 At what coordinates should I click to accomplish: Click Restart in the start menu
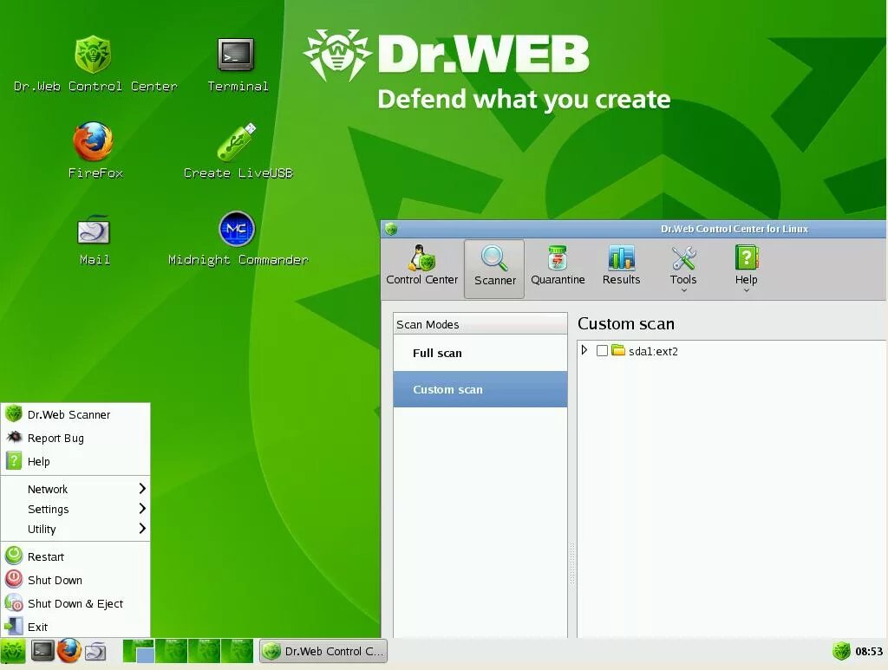pos(75,556)
